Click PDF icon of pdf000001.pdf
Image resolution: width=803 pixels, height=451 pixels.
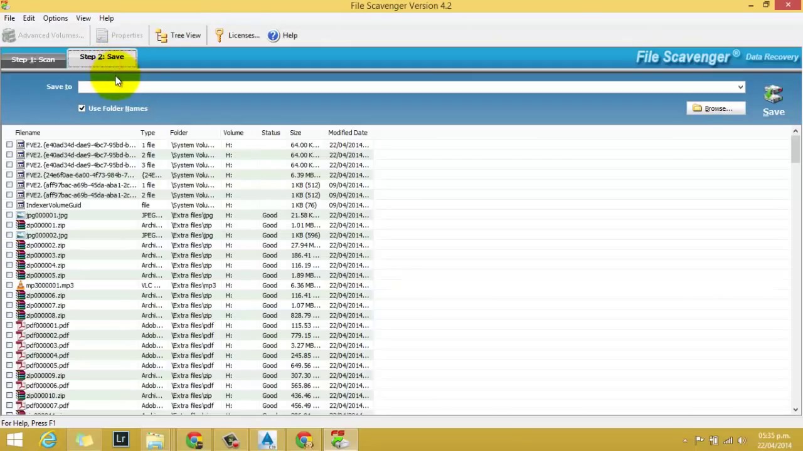point(21,326)
